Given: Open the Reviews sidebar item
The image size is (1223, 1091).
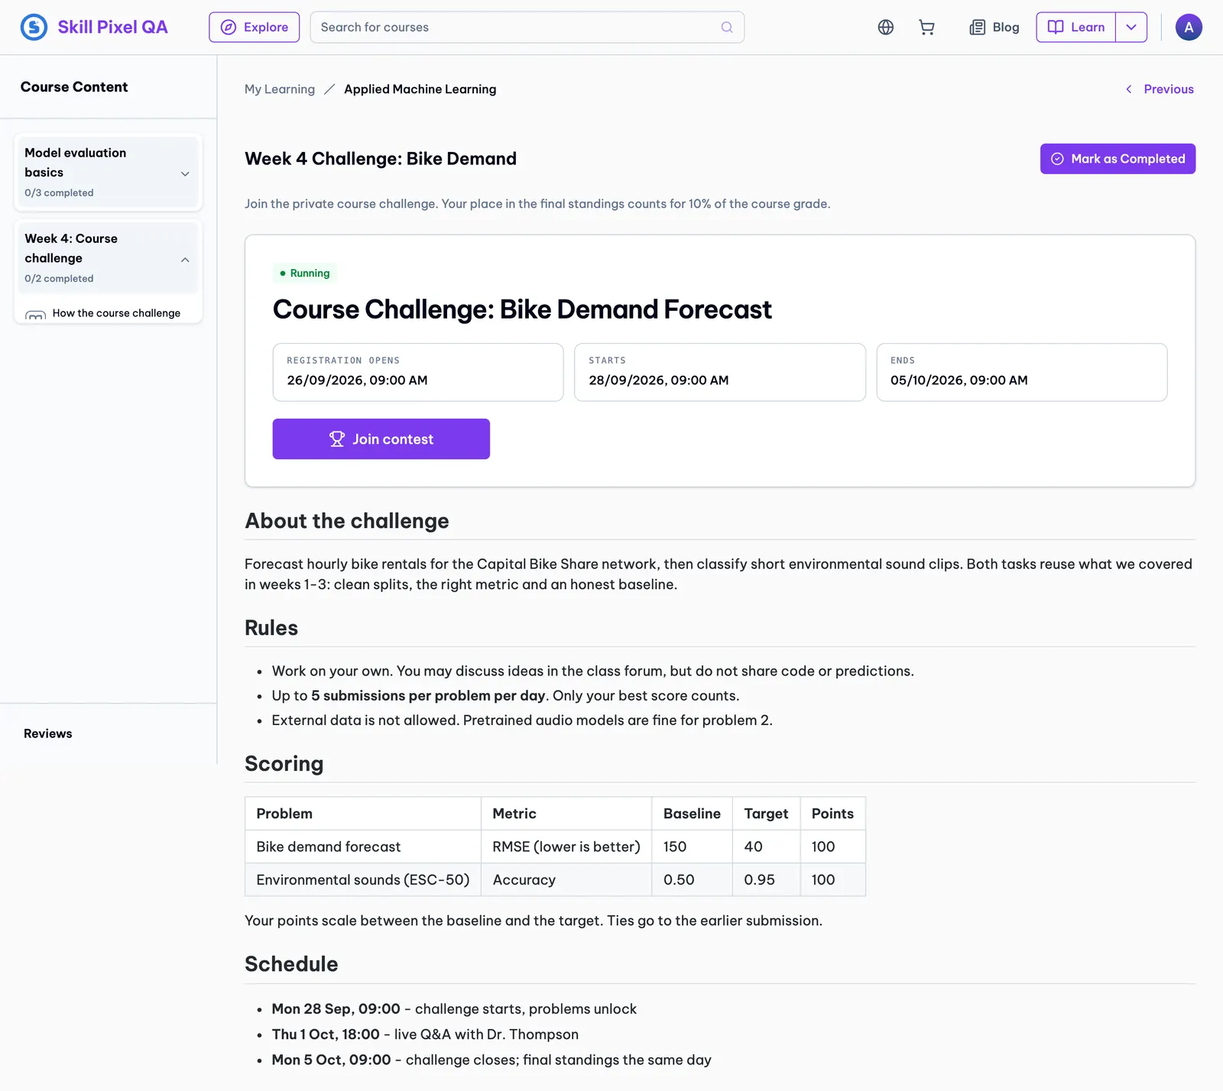Looking at the screenshot, I should tap(48, 733).
